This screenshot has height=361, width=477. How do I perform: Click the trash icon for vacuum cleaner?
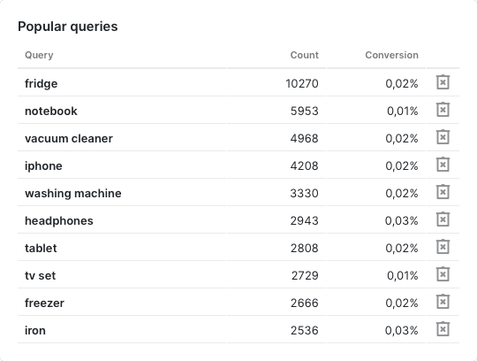pos(443,137)
